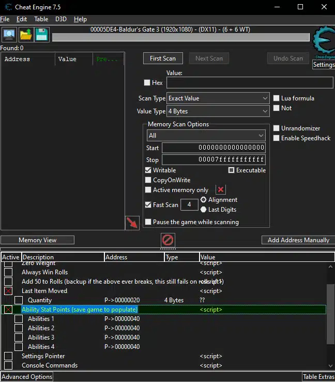Click the open process computer icon

[9, 35]
